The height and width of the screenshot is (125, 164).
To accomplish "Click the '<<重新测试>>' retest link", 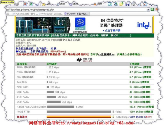I will (106, 54).
